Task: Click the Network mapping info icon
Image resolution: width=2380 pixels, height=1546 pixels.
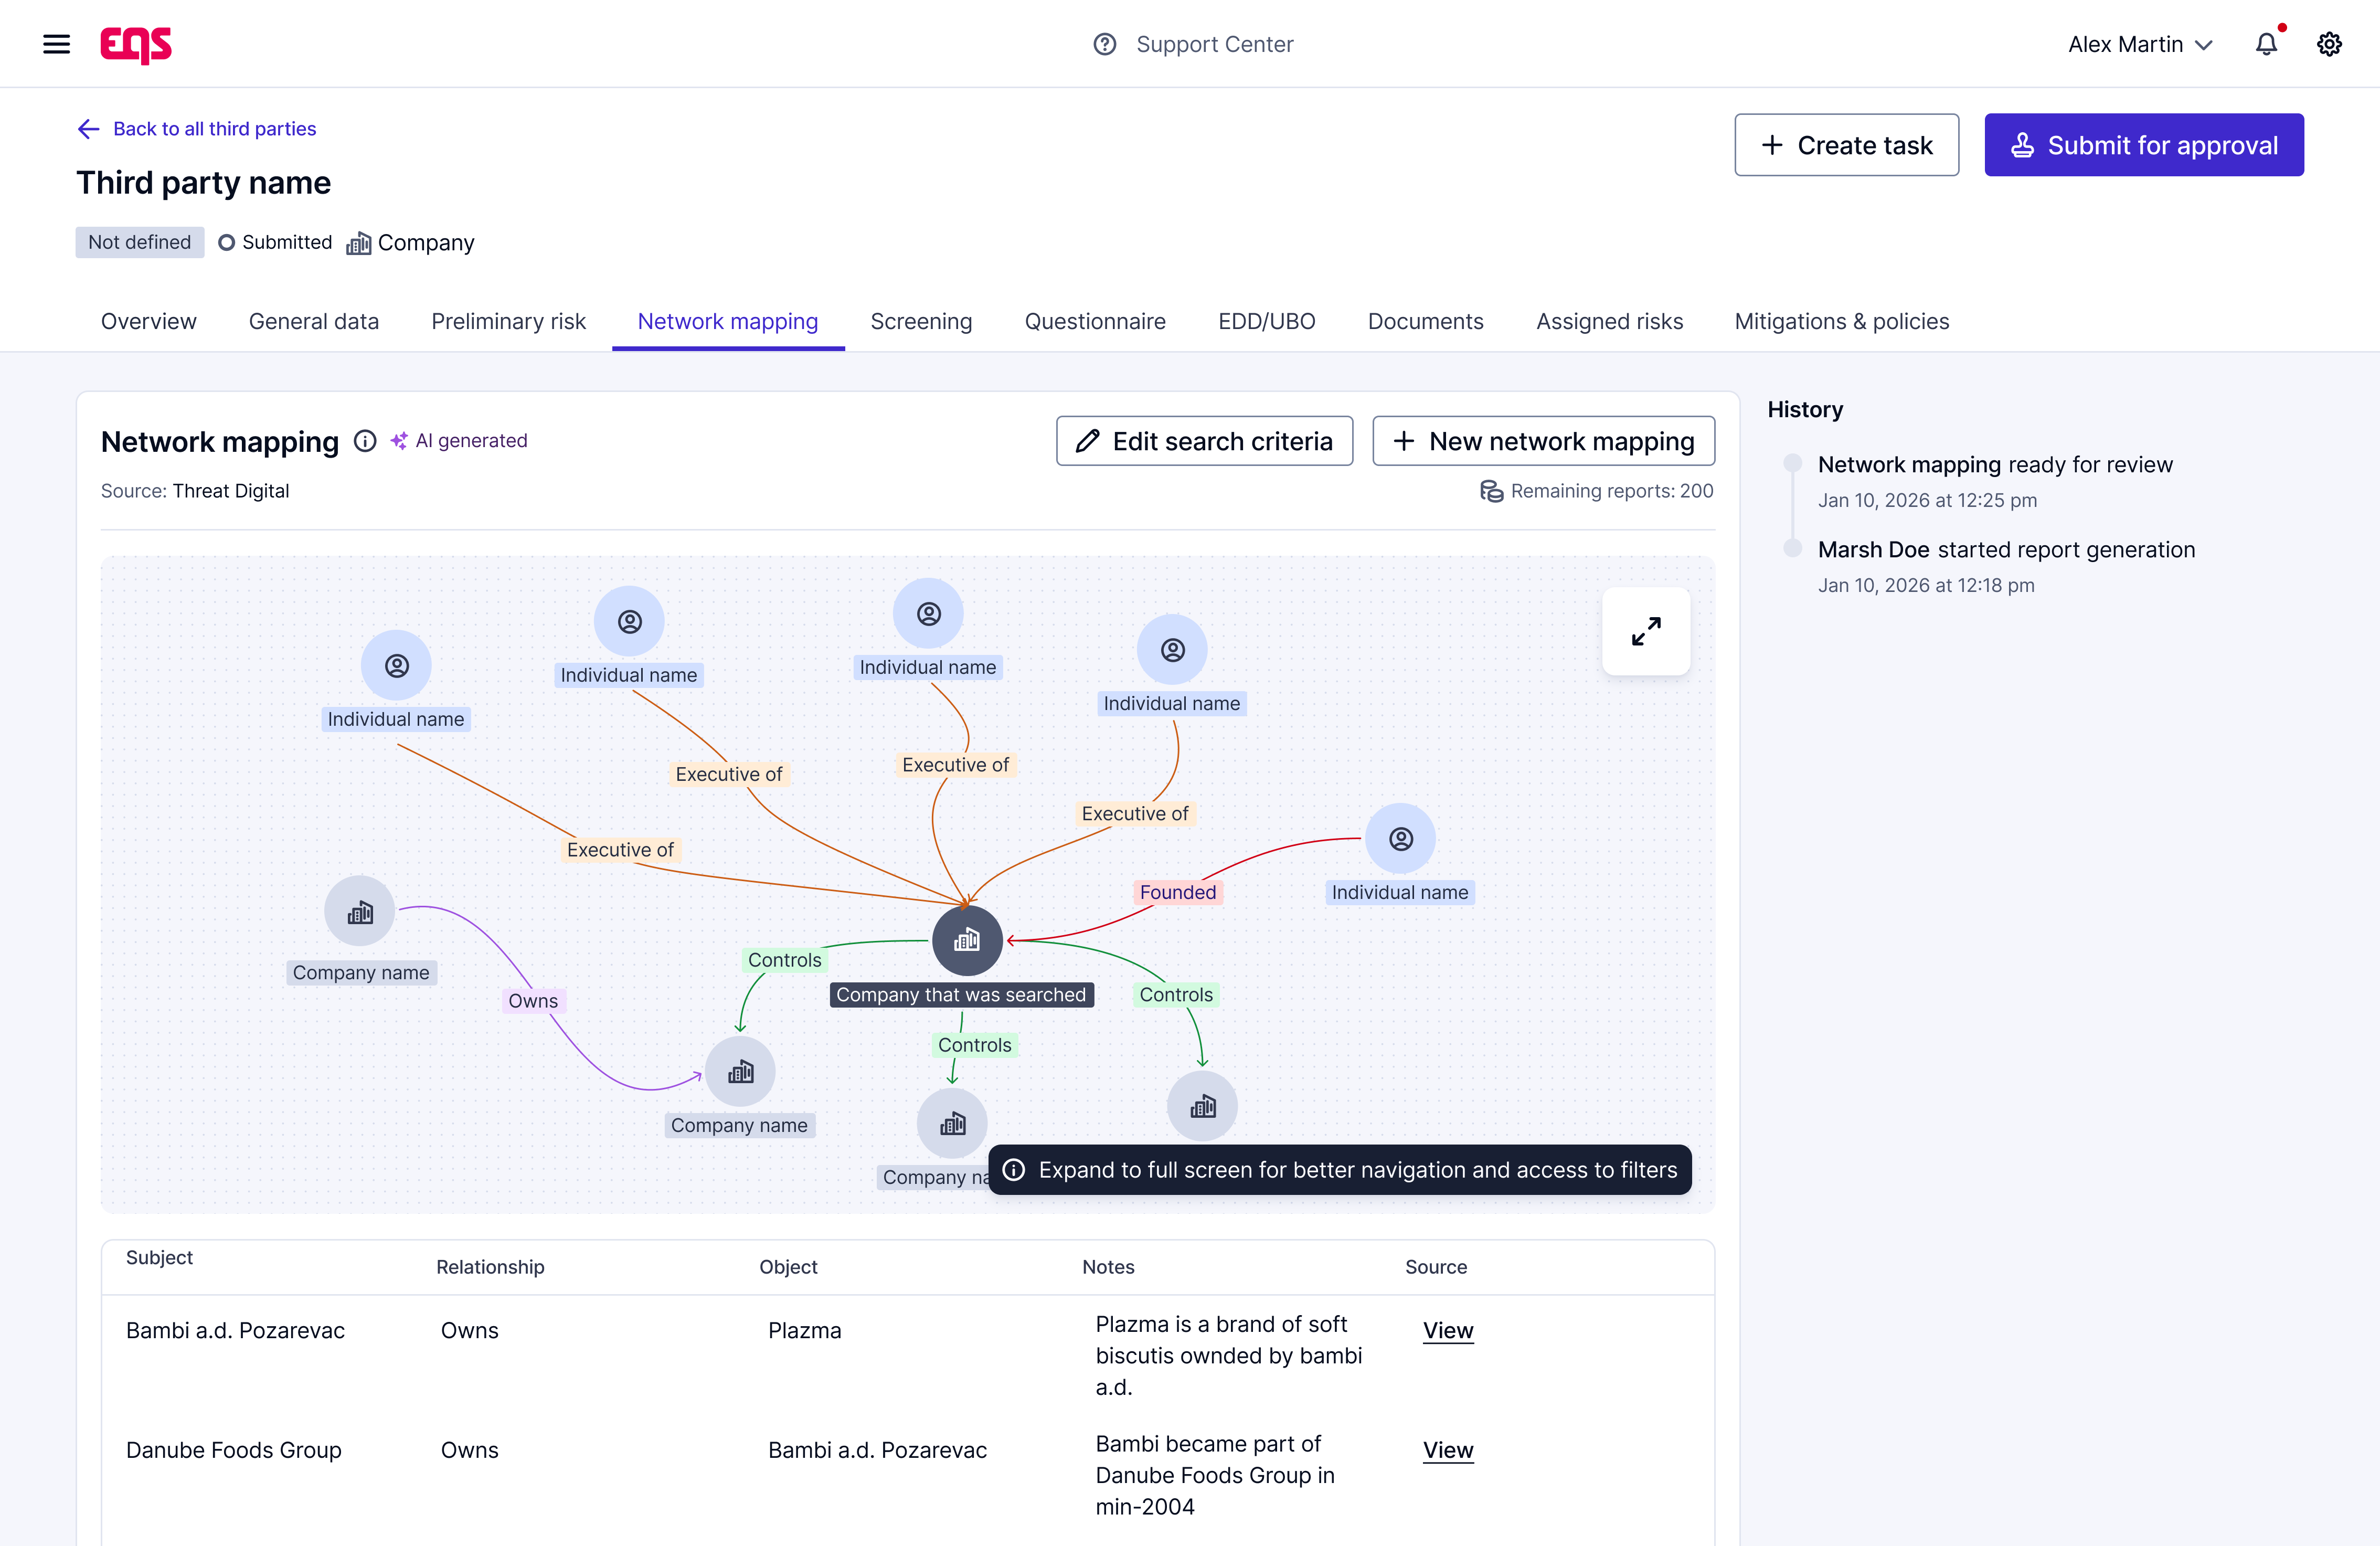Action: point(365,441)
